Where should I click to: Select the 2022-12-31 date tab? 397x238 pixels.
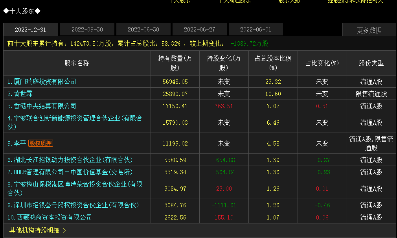click(x=30, y=30)
